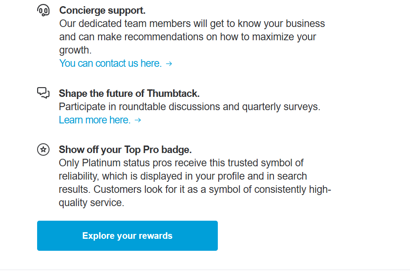Click the line starting 'results. Customers look for it'
Screen dimensions: 410x272
(x=194, y=189)
